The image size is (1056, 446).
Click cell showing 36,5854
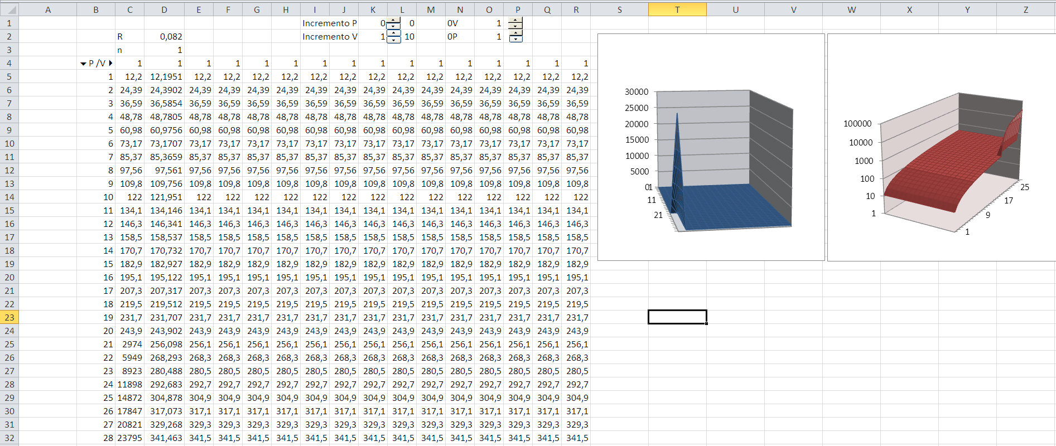(164, 103)
